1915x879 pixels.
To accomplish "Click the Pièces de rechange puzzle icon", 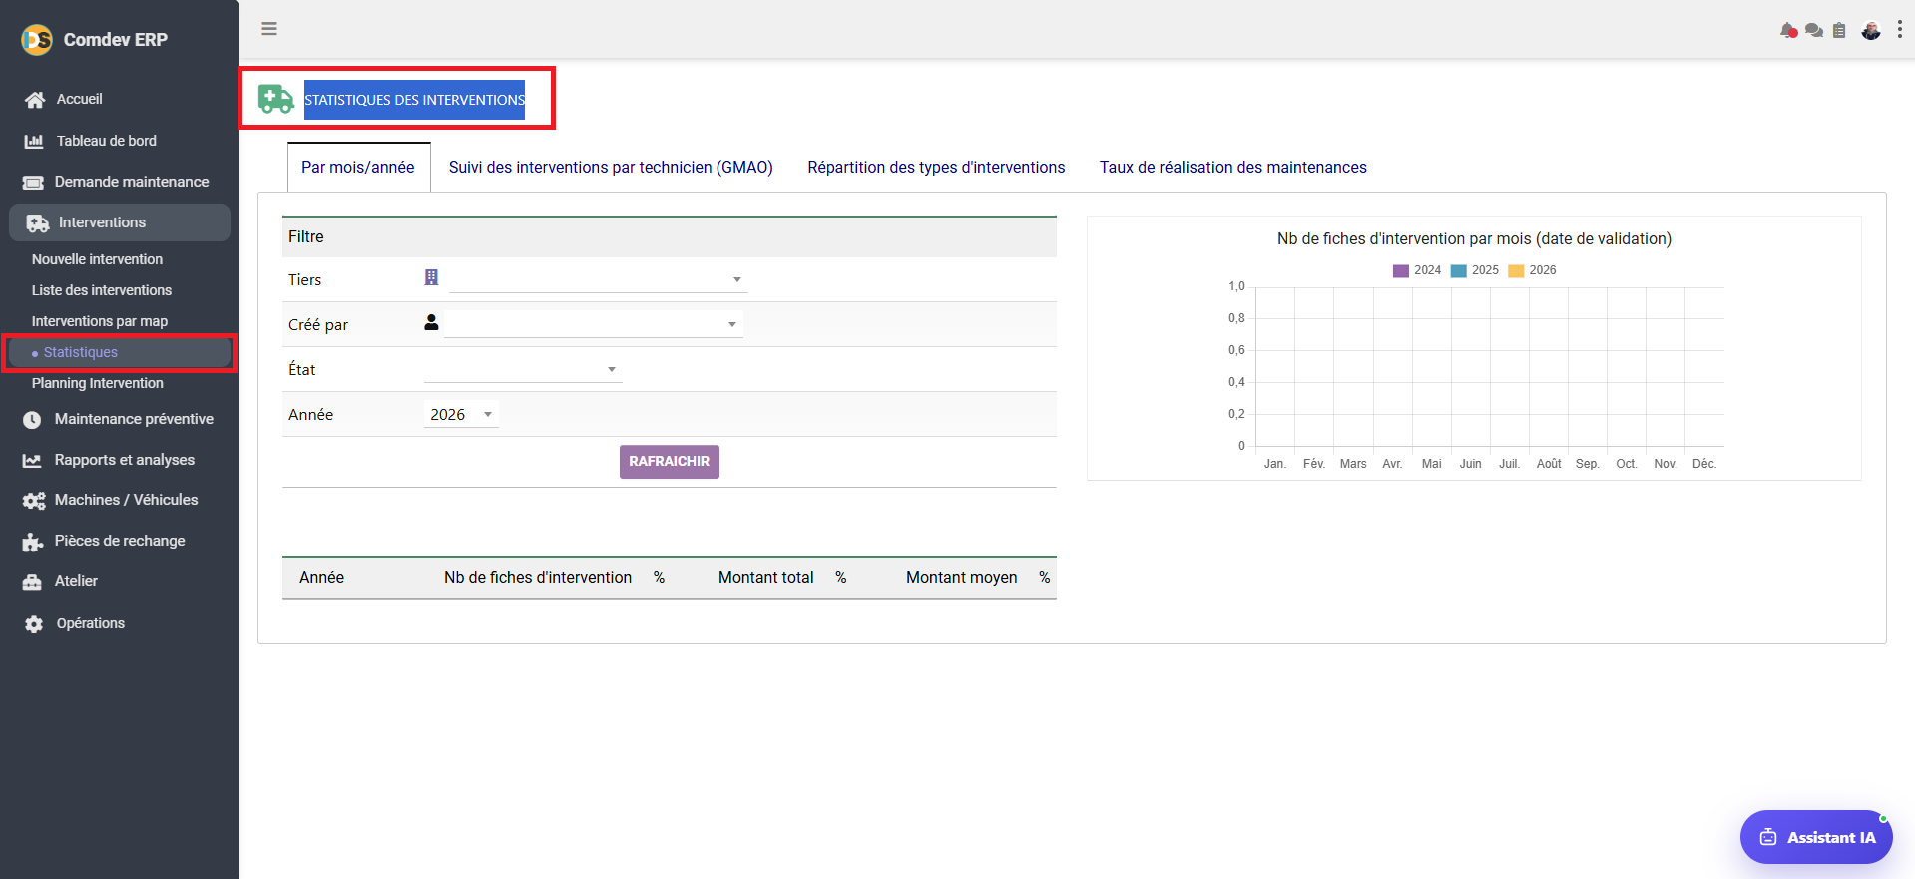I will [33, 542].
